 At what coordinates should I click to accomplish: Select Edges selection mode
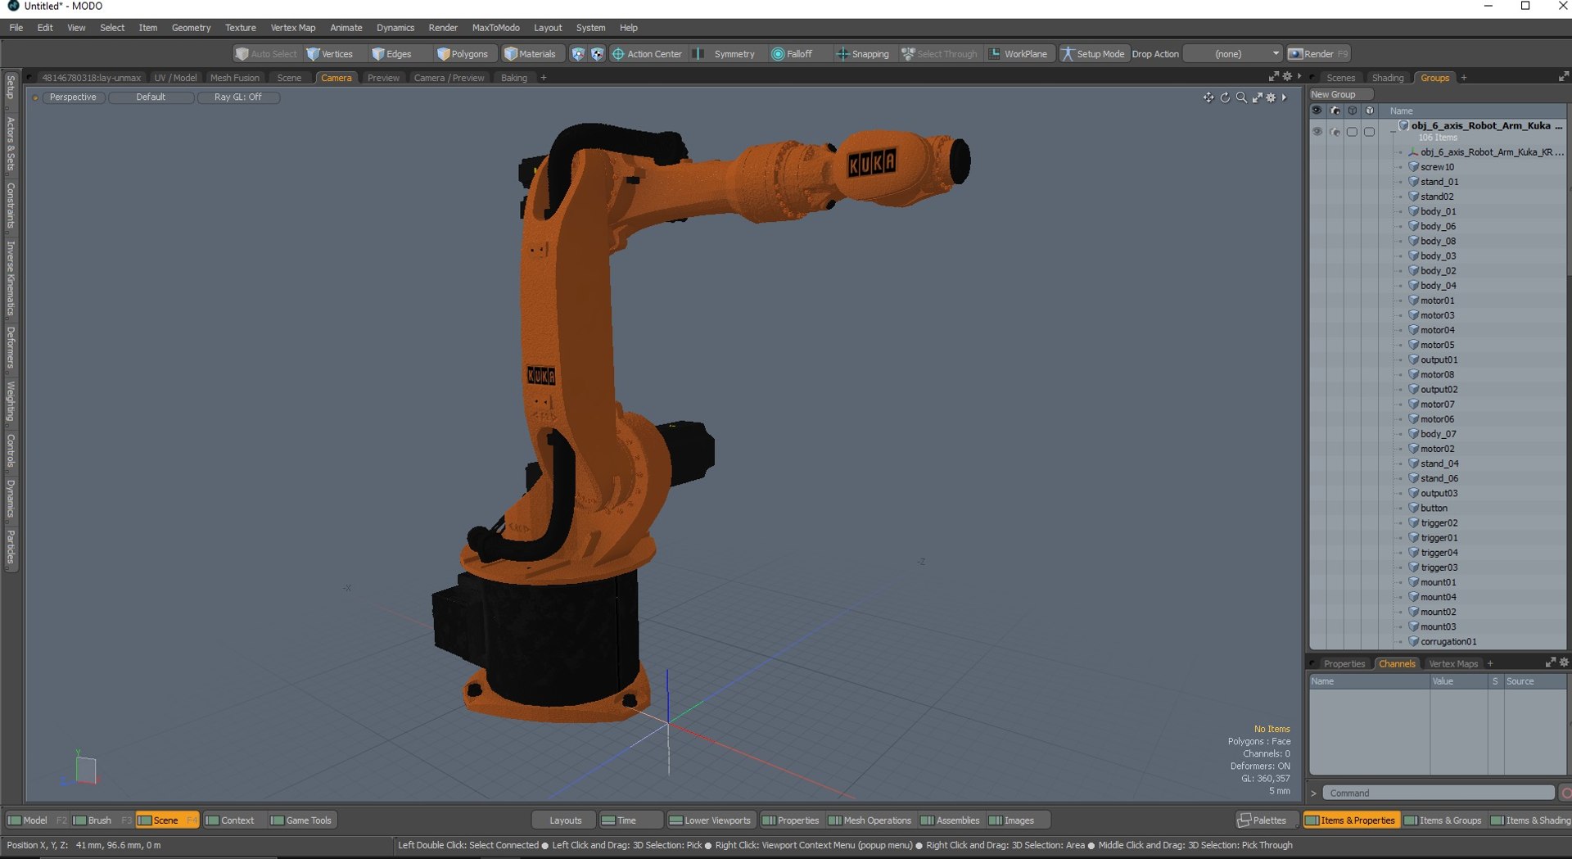pos(392,54)
